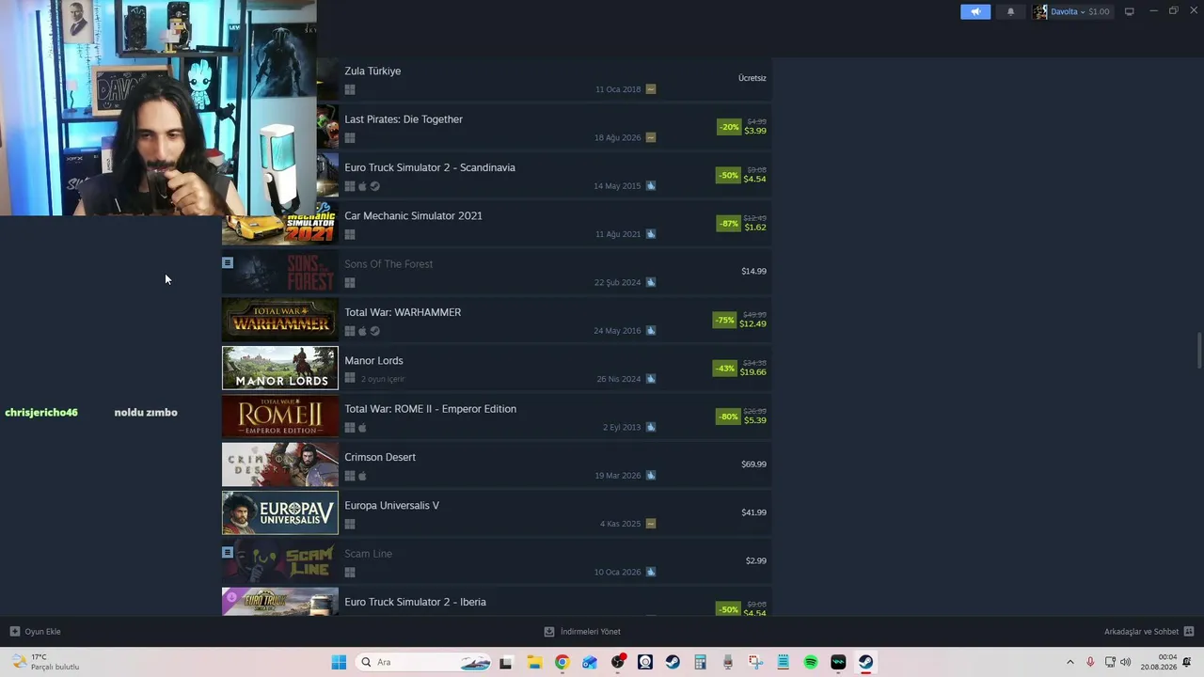
Task: Click the Steam page vertical scrollbar thumb
Action: 1198,351
